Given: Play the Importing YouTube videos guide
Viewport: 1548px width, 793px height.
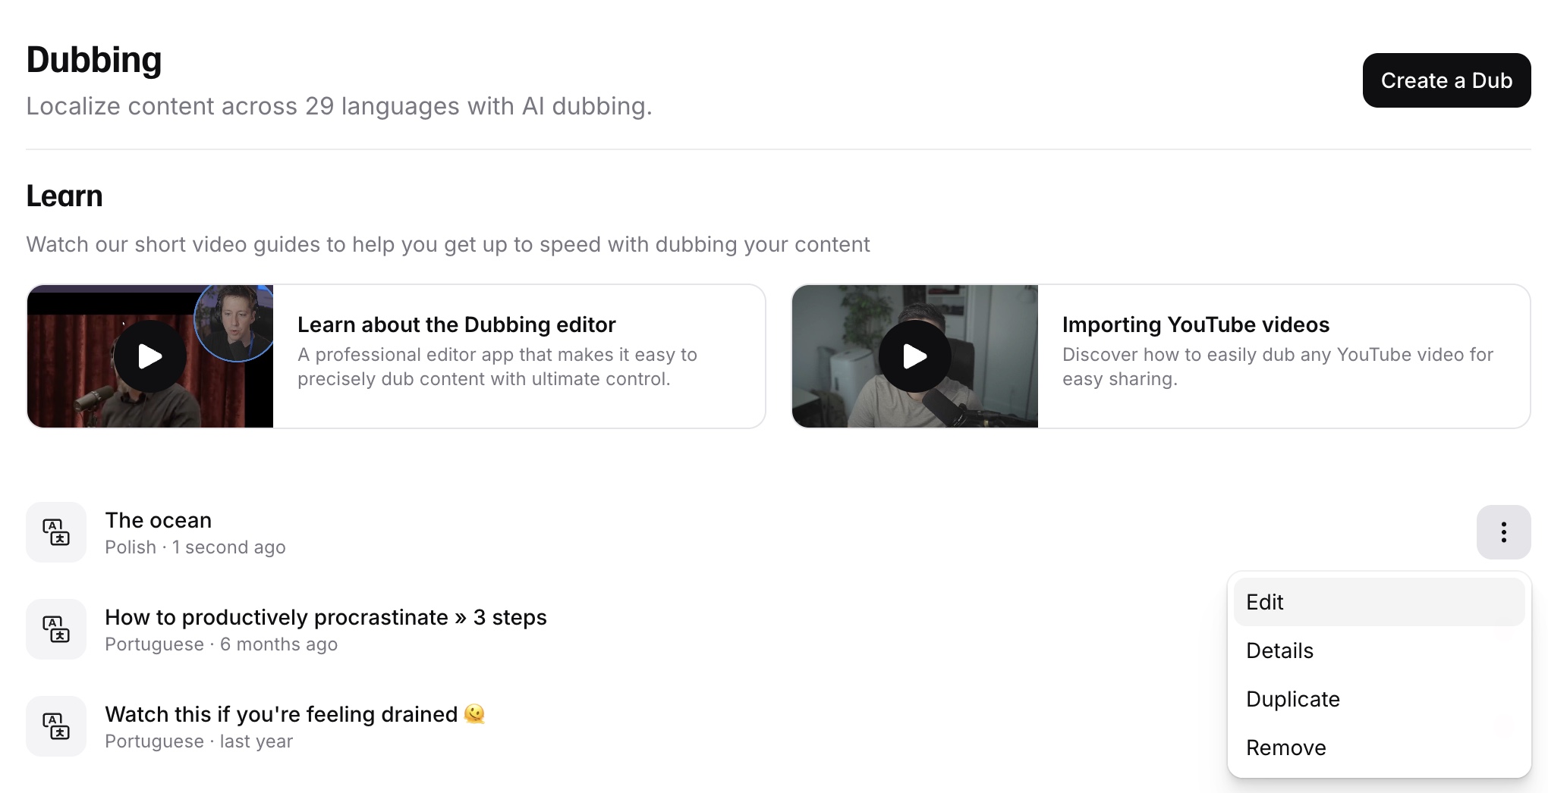Looking at the screenshot, I should (x=914, y=356).
